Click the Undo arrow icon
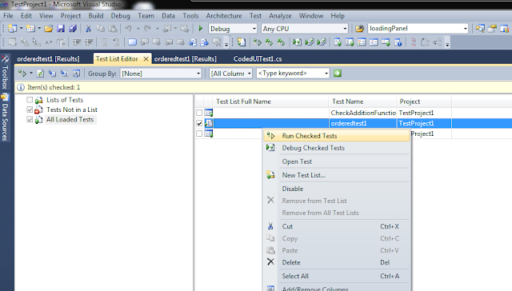Image resolution: width=512 pixels, height=291 pixels. coord(128,29)
